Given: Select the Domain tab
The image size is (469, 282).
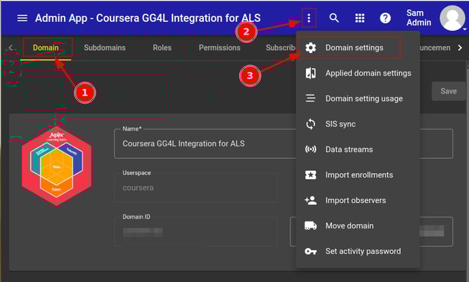Looking at the screenshot, I should (46, 48).
